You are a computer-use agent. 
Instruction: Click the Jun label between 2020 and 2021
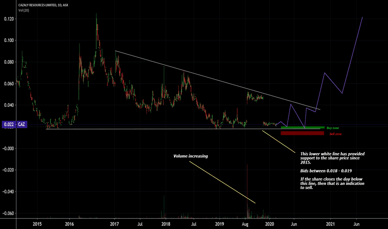[294, 224]
